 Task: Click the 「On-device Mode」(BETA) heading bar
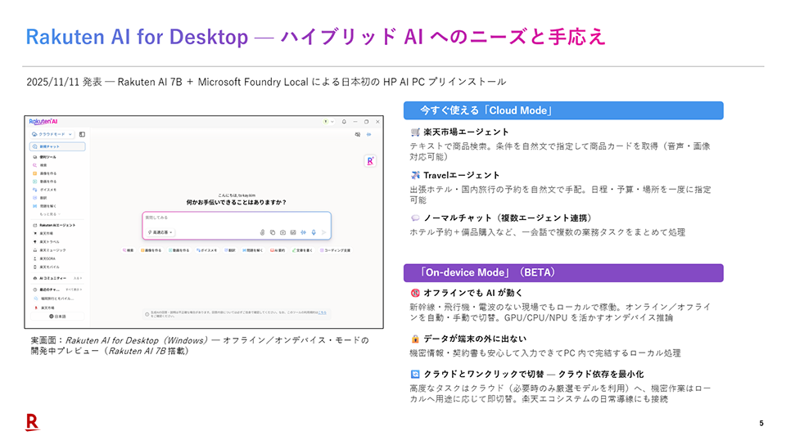tap(563, 273)
